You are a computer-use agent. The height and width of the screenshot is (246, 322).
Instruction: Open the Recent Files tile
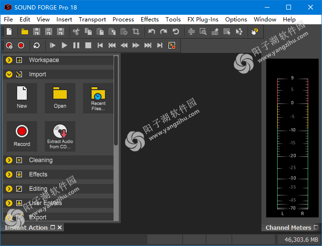[x=98, y=98]
